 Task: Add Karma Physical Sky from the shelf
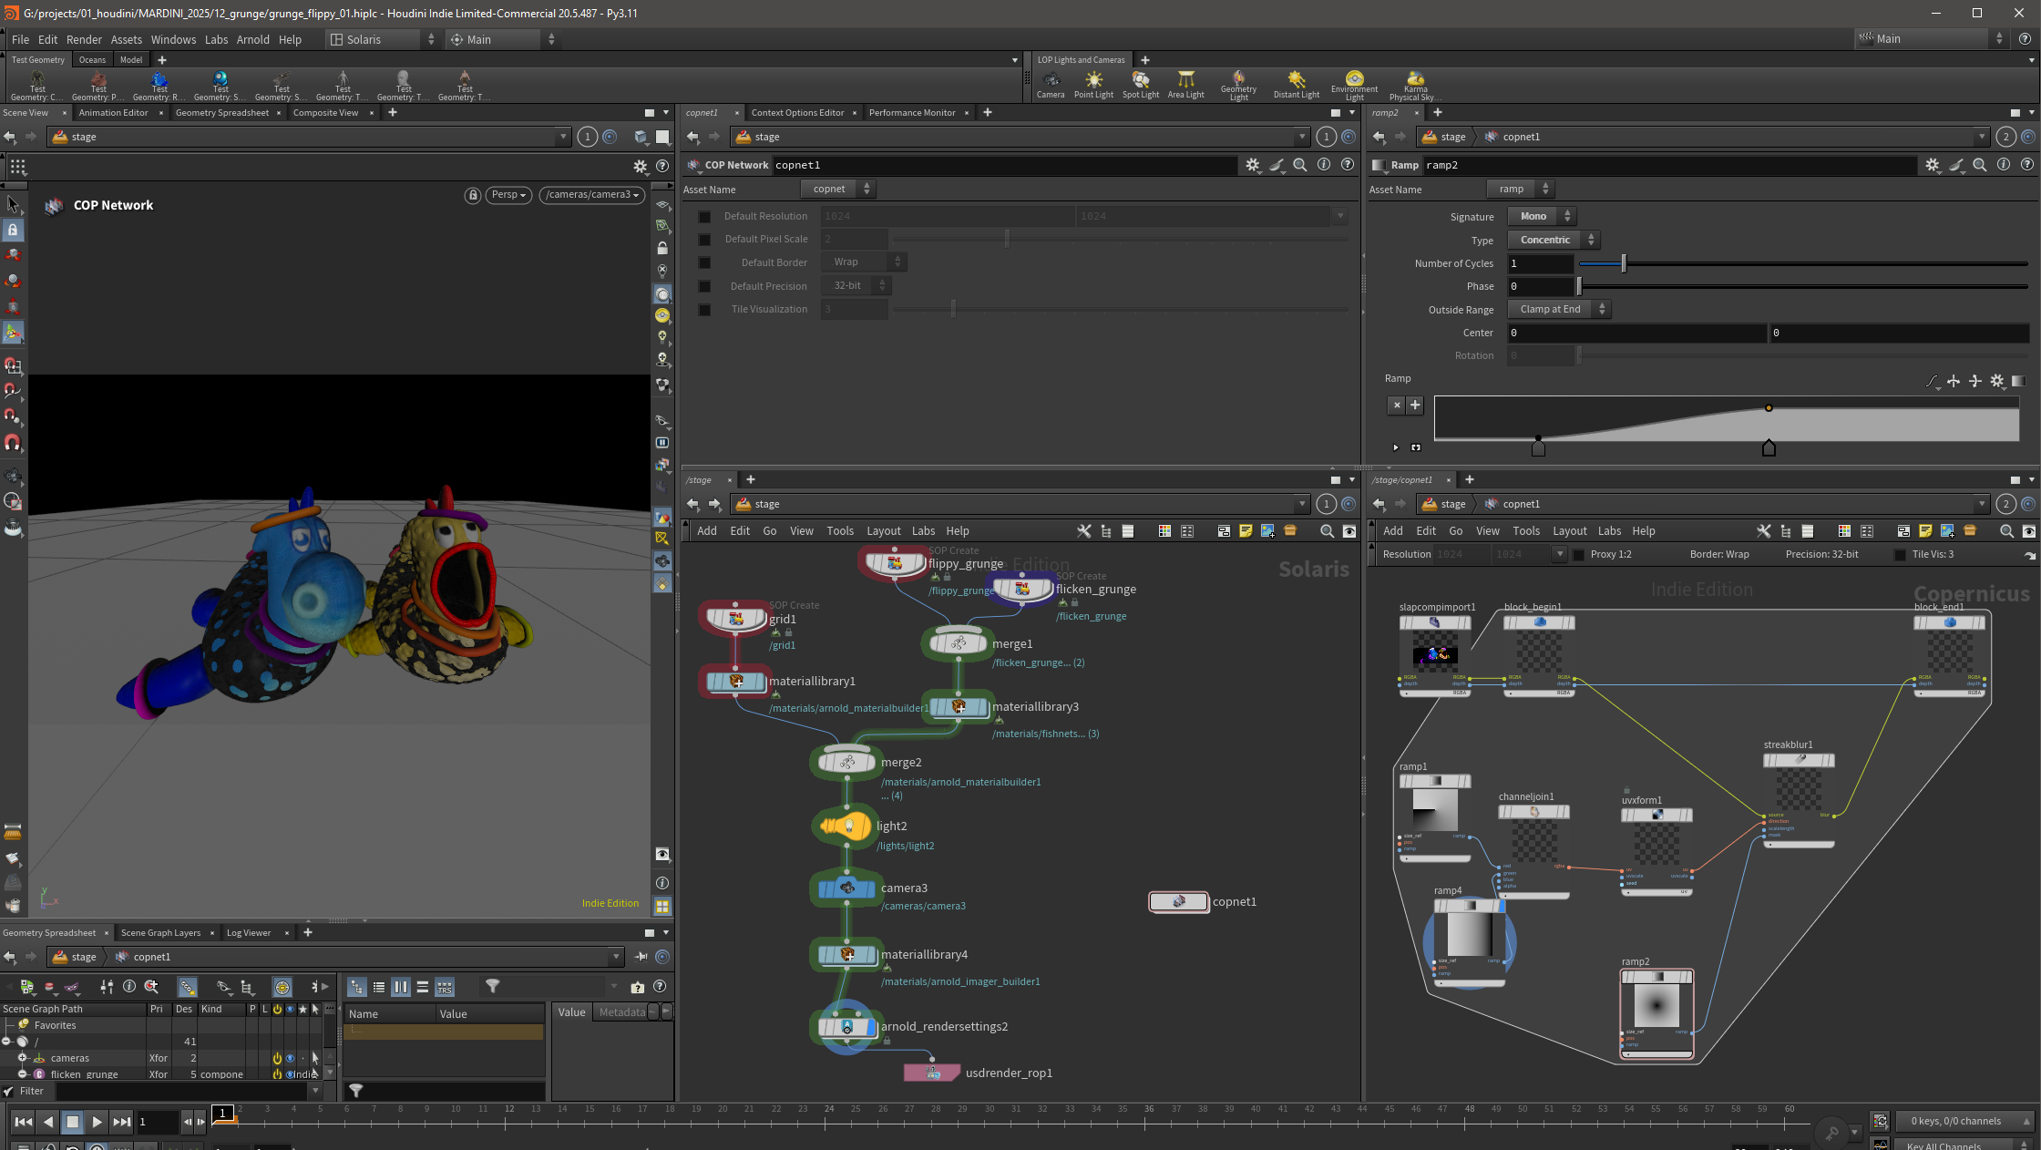[1415, 86]
